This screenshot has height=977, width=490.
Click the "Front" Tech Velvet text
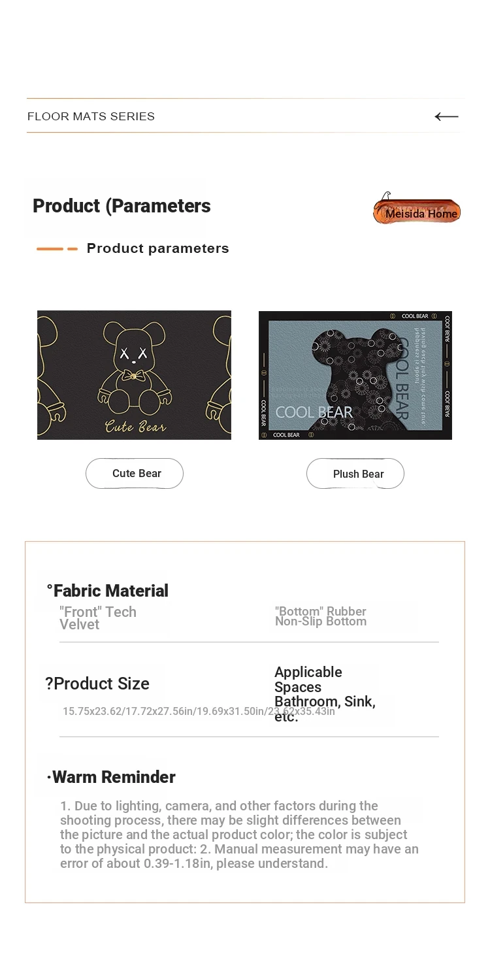click(x=98, y=618)
